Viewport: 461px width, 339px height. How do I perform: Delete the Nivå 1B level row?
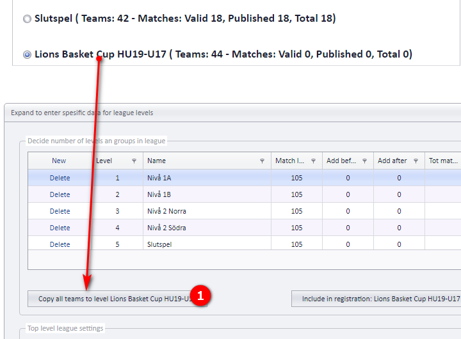[60, 194]
